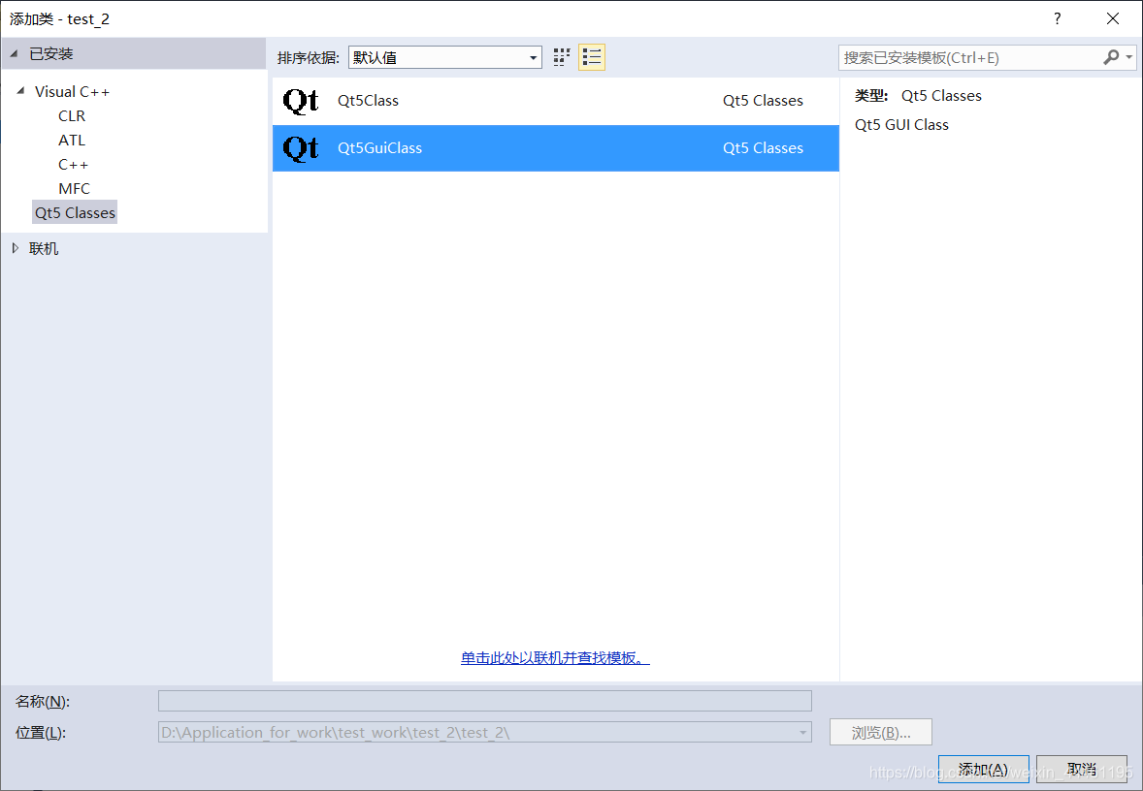Click the Qt icon beside Qt5Class

pos(301,101)
